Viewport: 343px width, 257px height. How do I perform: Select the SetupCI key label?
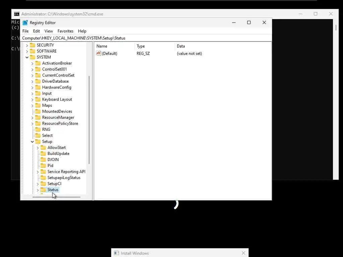coord(55,184)
